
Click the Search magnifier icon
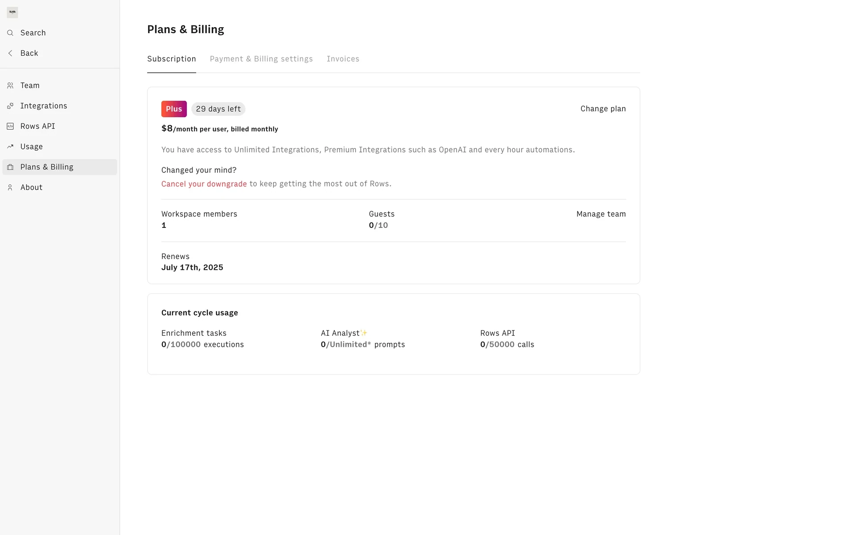coord(10,33)
